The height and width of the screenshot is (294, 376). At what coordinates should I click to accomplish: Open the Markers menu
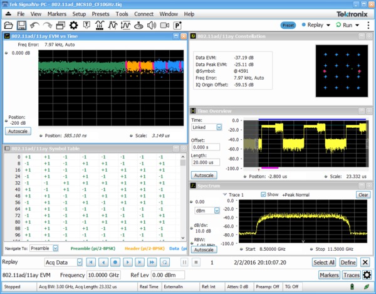coord(56,13)
